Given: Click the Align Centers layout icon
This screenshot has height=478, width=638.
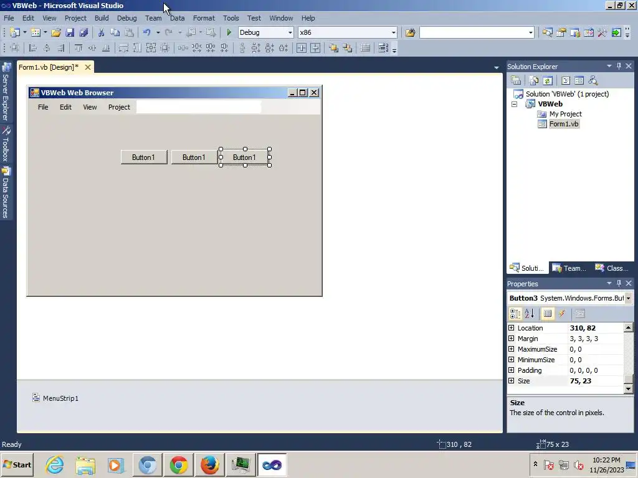Looking at the screenshot, I should [x=47, y=48].
